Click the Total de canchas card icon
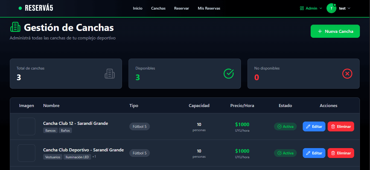The width and height of the screenshot is (370, 170). [110, 74]
